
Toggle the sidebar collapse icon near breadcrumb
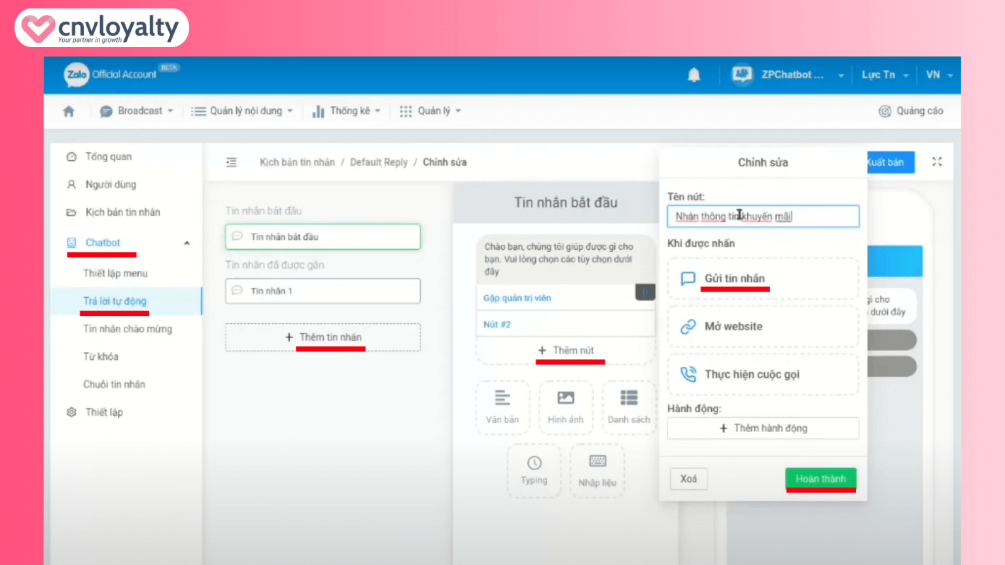pyautogui.click(x=232, y=162)
